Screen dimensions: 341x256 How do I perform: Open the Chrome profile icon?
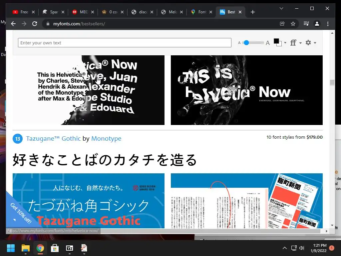click(x=317, y=24)
